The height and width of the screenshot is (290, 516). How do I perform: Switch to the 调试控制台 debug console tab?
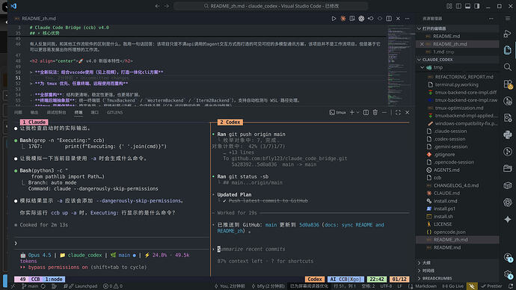coord(56,112)
